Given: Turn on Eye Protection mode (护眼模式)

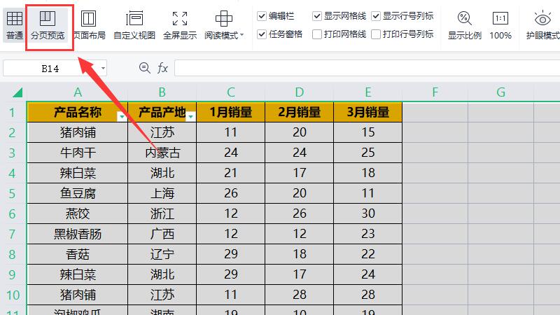Looking at the screenshot, I should pos(542,24).
